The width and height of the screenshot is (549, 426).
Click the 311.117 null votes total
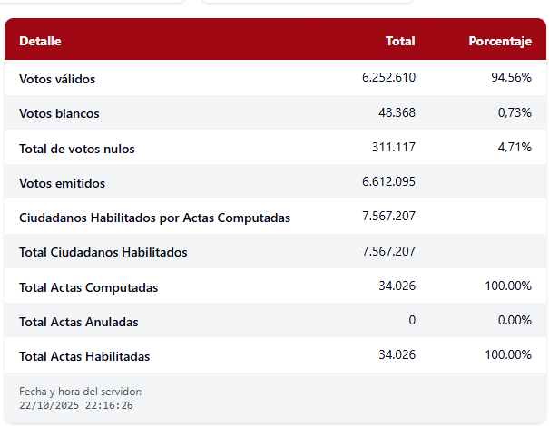click(393, 148)
